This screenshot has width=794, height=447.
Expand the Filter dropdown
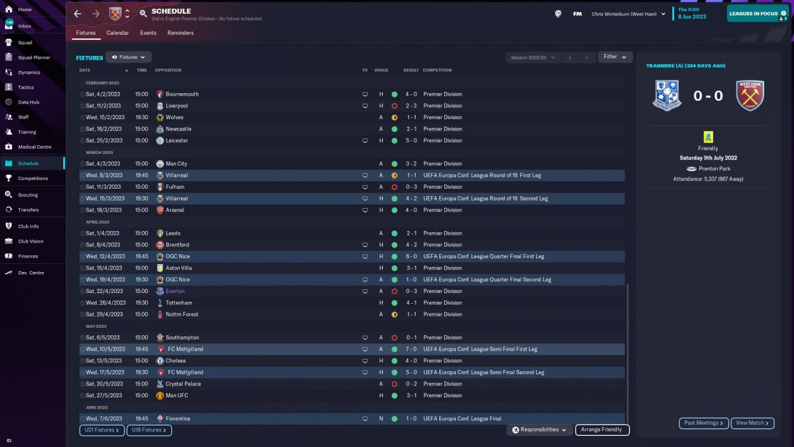point(615,57)
